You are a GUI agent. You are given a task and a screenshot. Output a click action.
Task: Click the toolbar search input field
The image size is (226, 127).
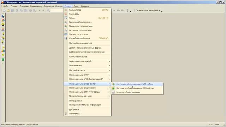(x=57, y=10)
